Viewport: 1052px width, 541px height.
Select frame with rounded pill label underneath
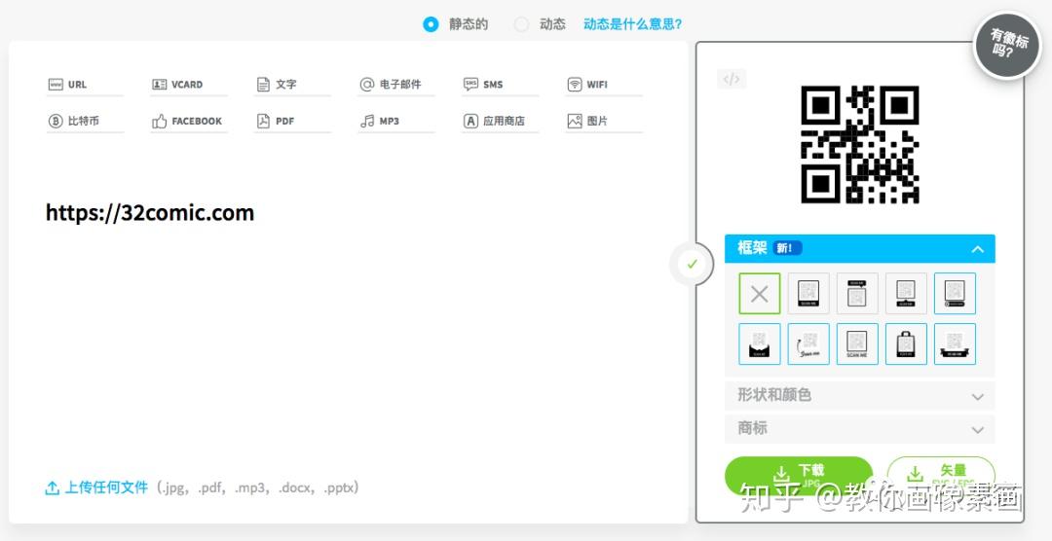pyautogui.click(x=956, y=294)
